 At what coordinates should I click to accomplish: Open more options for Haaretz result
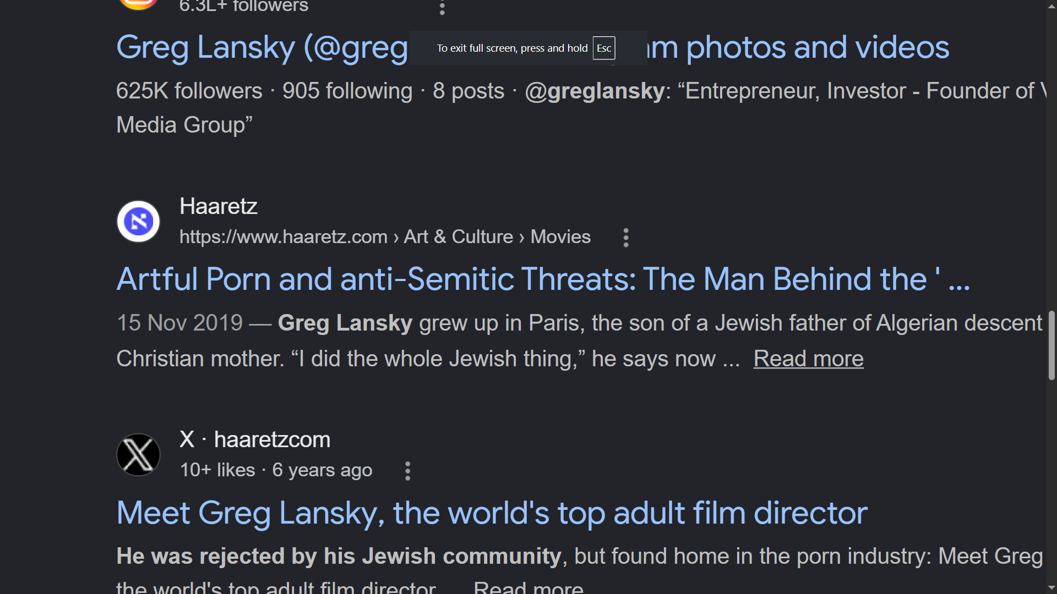[626, 238]
